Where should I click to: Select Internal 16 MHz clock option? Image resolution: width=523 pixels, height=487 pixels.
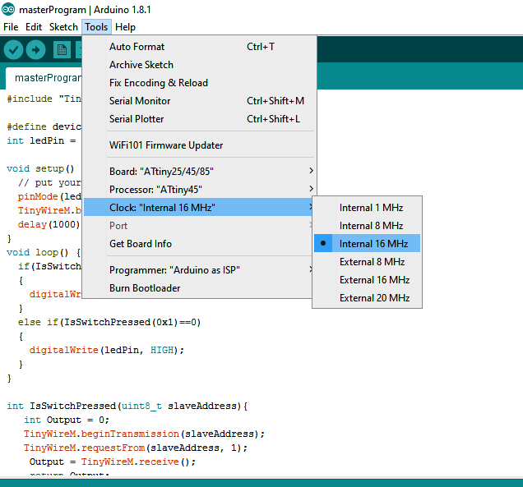point(367,243)
